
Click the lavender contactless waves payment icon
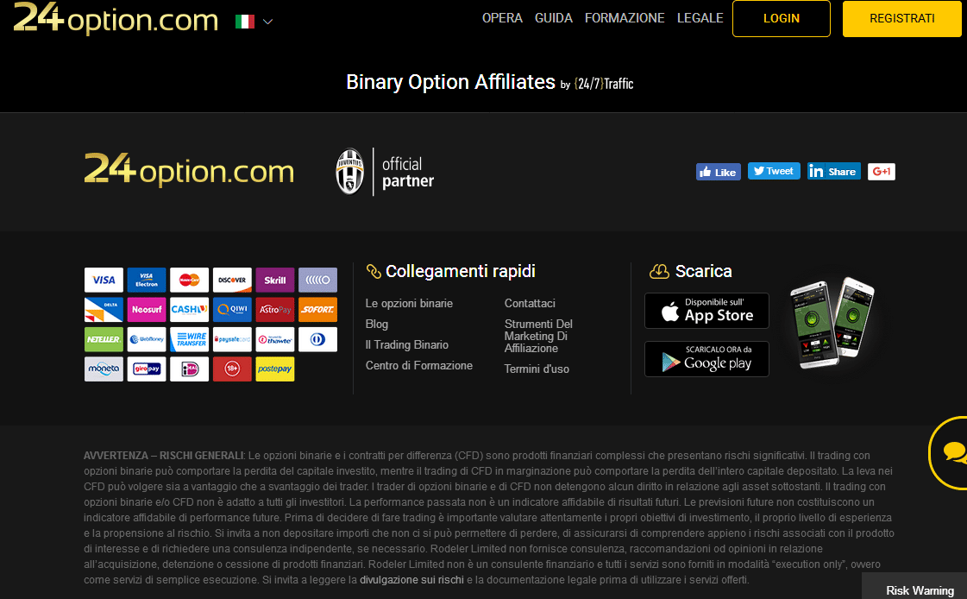[x=318, y=280]
